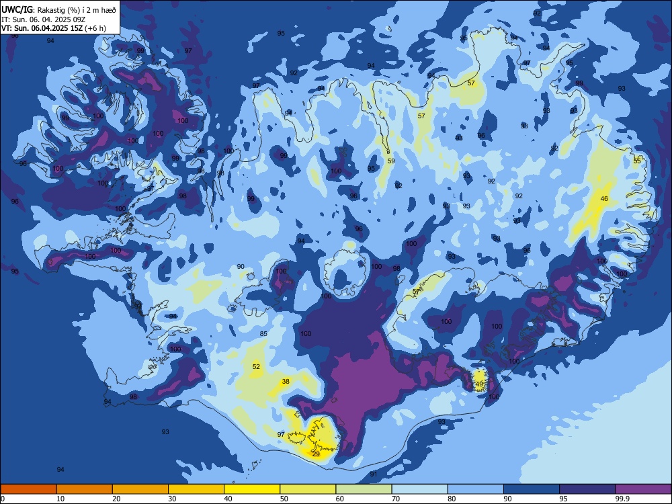
Task: Select the '49' value in the yellow spot
Action: pos(479,384)
